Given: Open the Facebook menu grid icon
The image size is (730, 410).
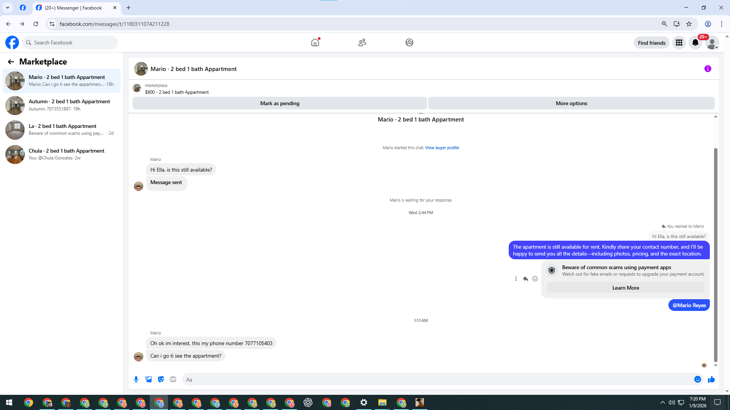Looking at the screenshot, I should tap(679, 43).
